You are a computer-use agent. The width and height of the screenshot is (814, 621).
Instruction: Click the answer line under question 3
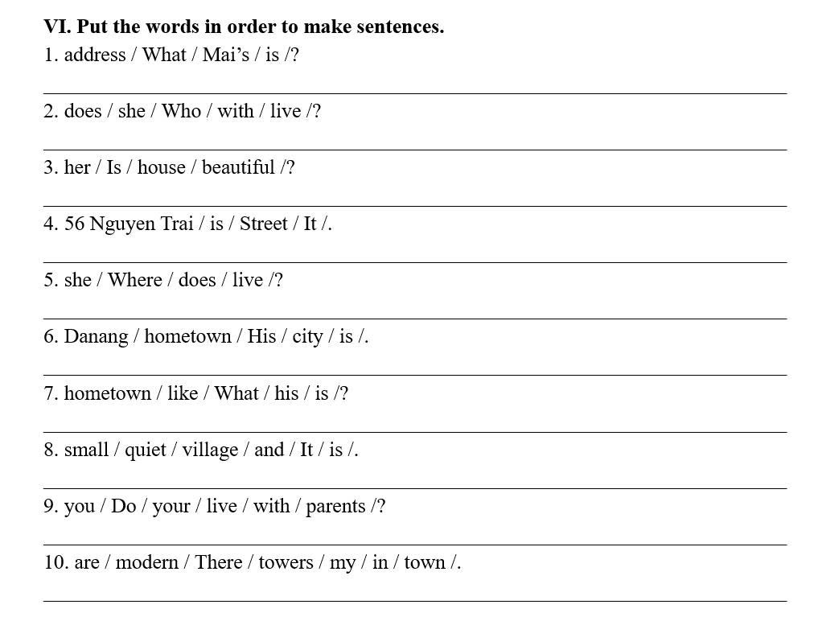[415, 206]
